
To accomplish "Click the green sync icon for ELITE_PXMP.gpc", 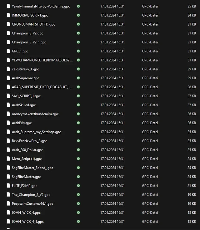I will pos(78,186).
